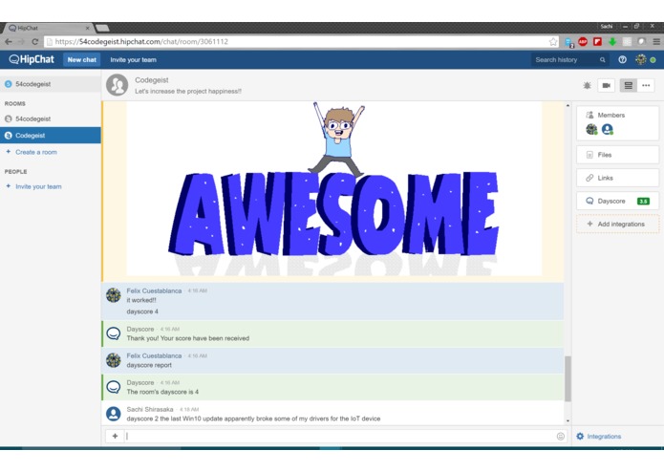
Task: Click 'The room's dayscore is 4' message
Action: pyautogui.click(x=162, y=392)
